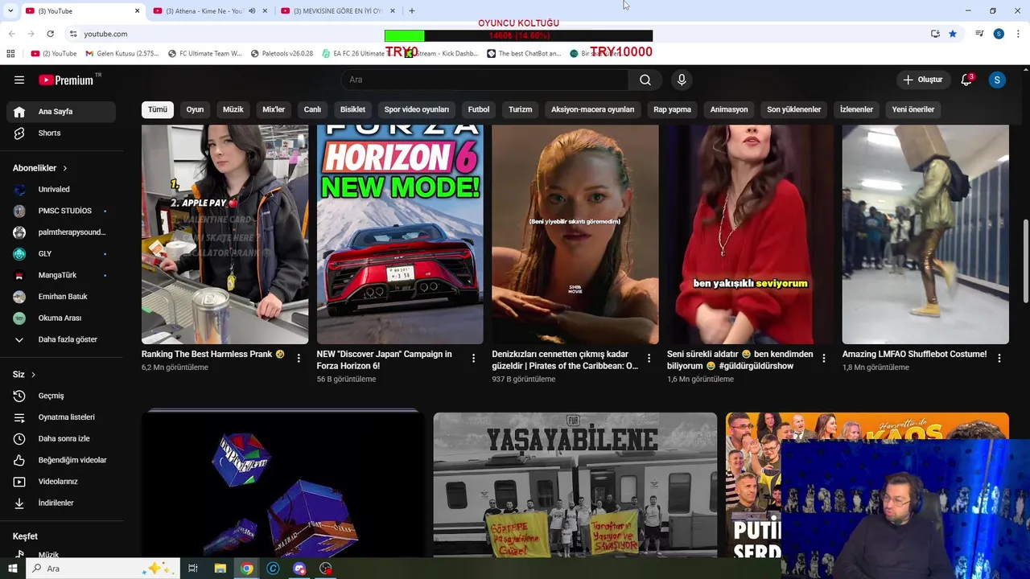Open Oynatma listeleri playlists
The height and width of the screenshot is (579, 1030).
click(61, 417)
